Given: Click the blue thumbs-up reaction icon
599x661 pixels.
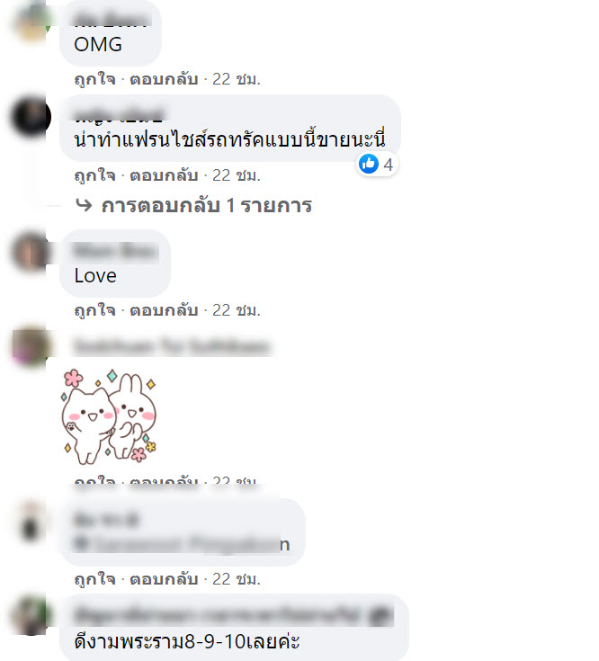Looking at the screenshot, I should point(369,164).
